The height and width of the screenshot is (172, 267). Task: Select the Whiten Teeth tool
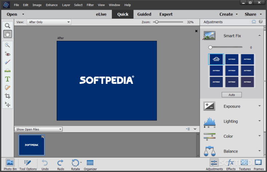pyautogui.click(x=7, y=62)
